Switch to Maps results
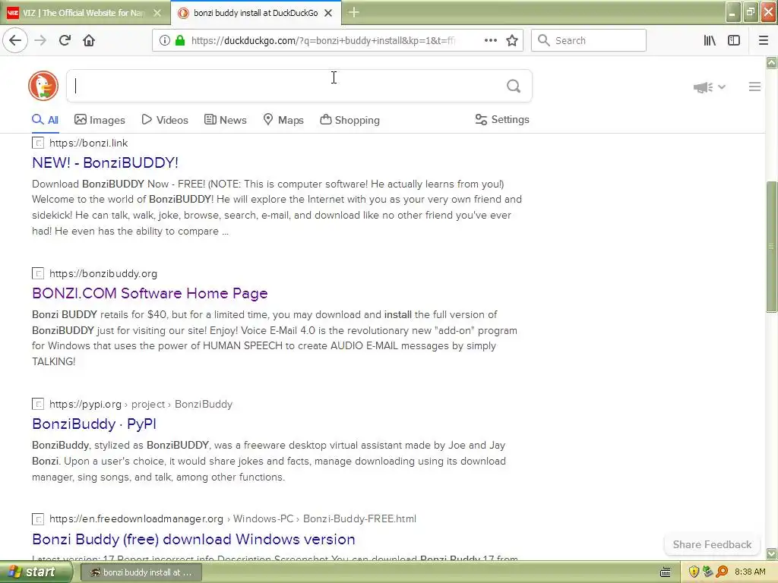 pos(283,120)
